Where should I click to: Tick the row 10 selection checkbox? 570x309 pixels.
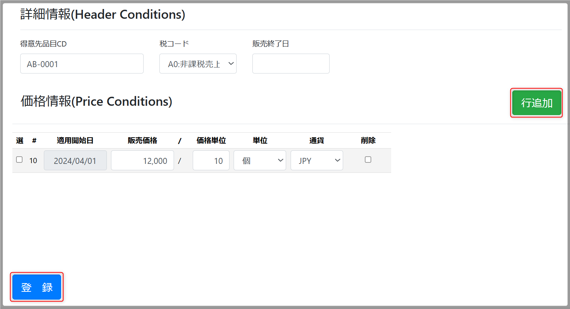point(19,160)
